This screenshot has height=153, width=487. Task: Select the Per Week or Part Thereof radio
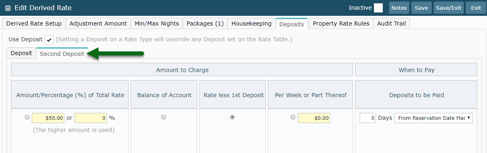click(293, 117)
